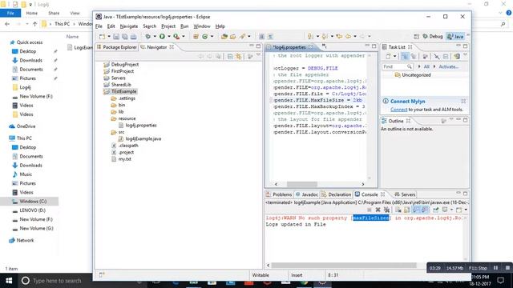Click the Print toolbar icon
The image size is (513, 288).
(x=134, y=37)
